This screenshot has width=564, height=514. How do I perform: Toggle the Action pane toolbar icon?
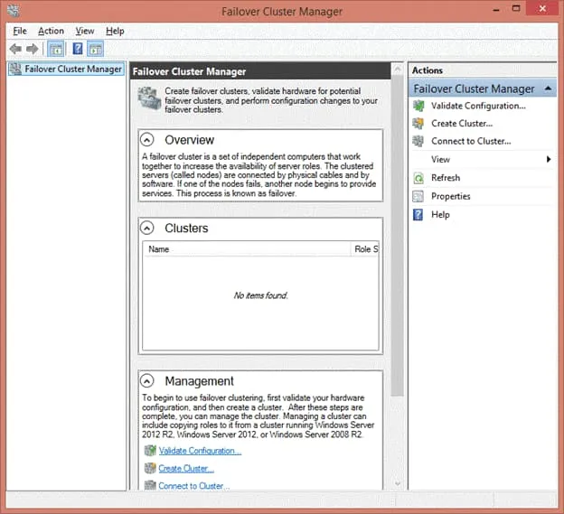tap(95, 49)
